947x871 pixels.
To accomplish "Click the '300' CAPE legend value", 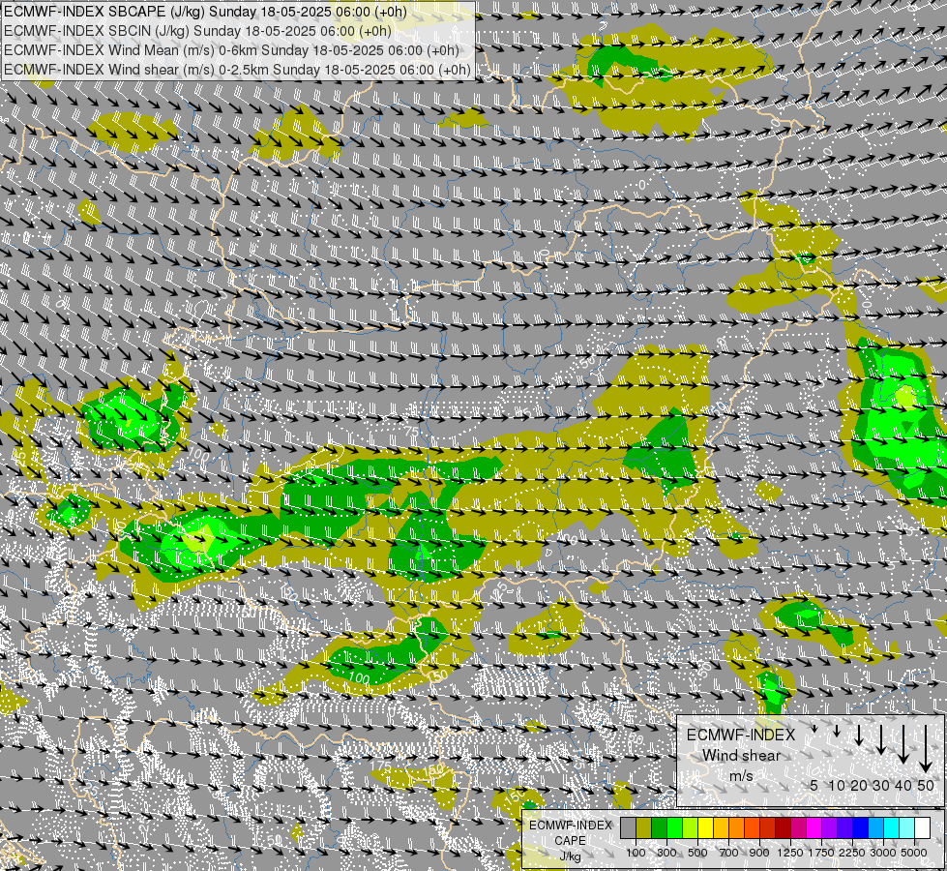I will point(666,853).
